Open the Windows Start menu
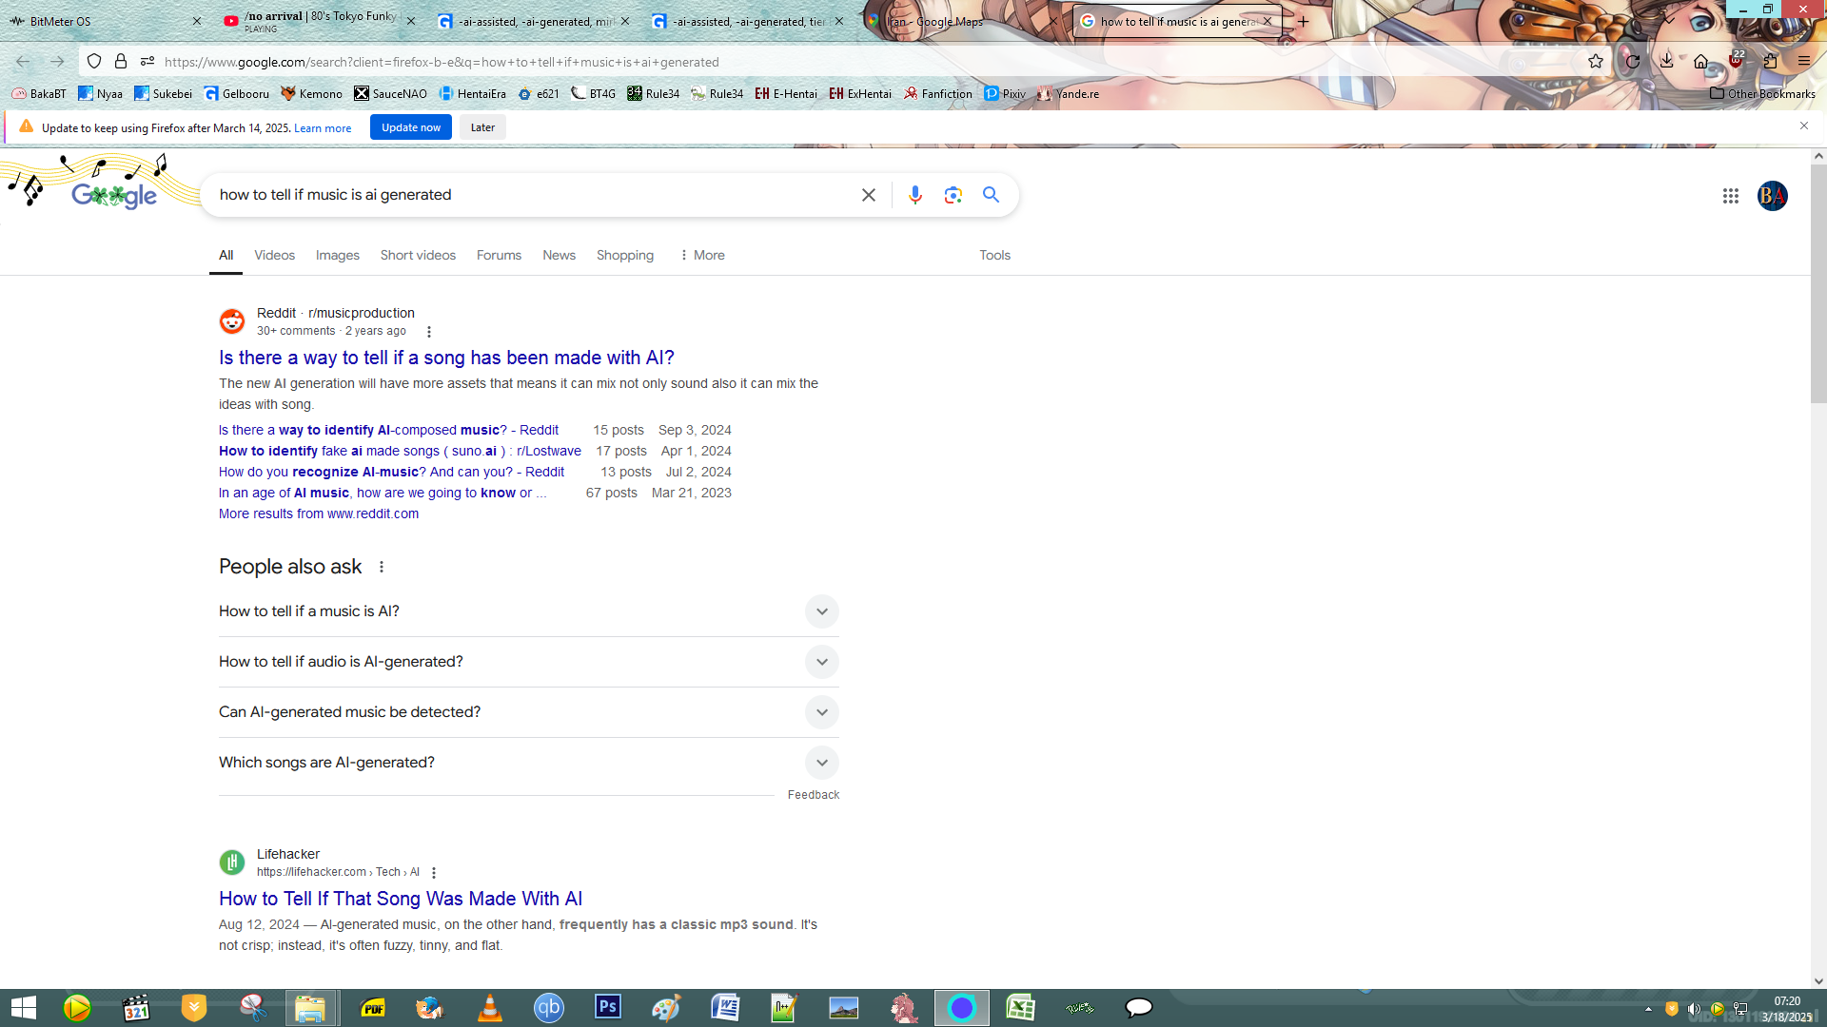 point(23,1008)
